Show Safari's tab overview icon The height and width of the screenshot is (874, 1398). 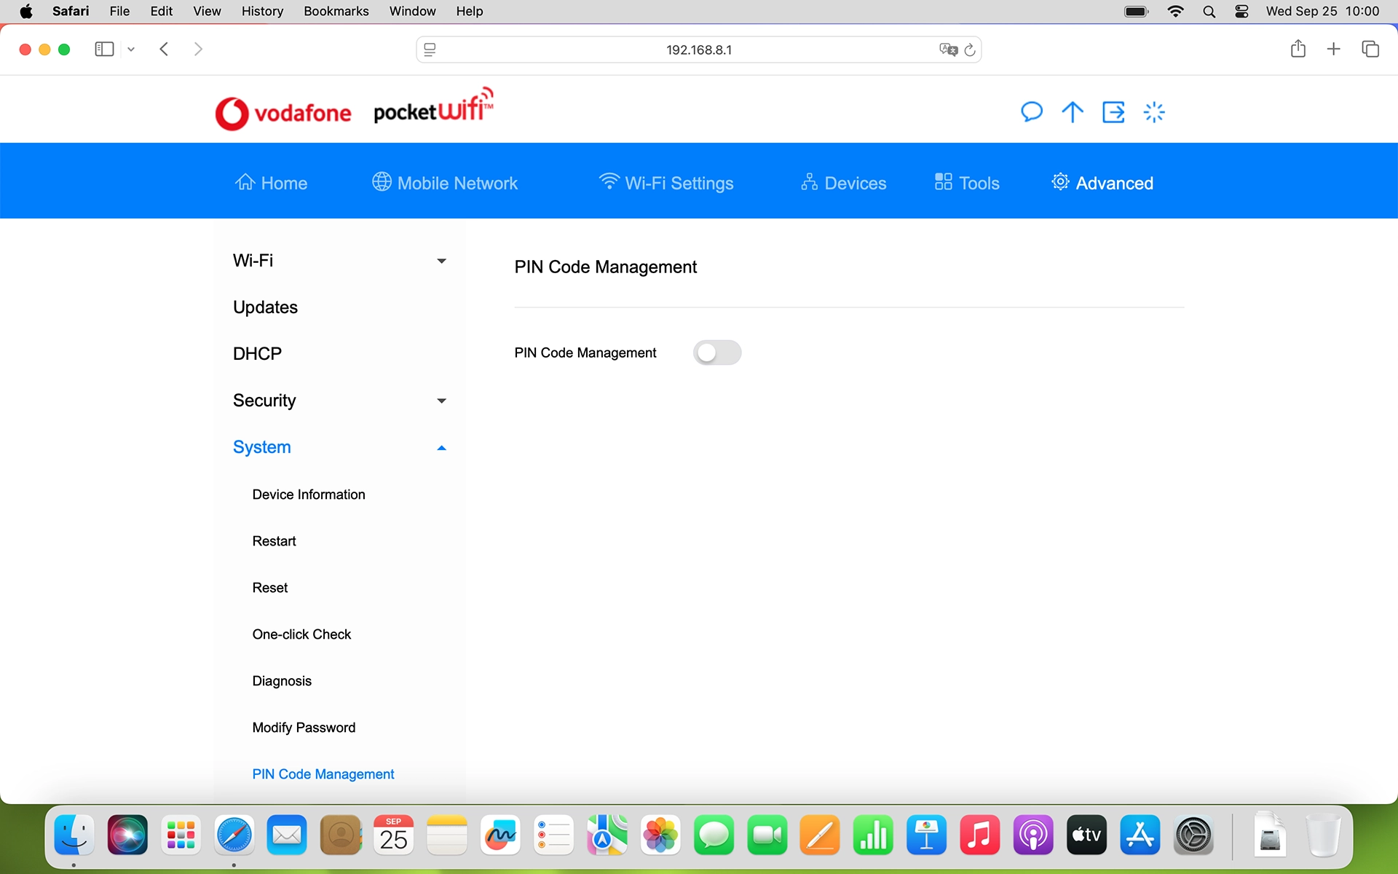tap(1370, 49)
